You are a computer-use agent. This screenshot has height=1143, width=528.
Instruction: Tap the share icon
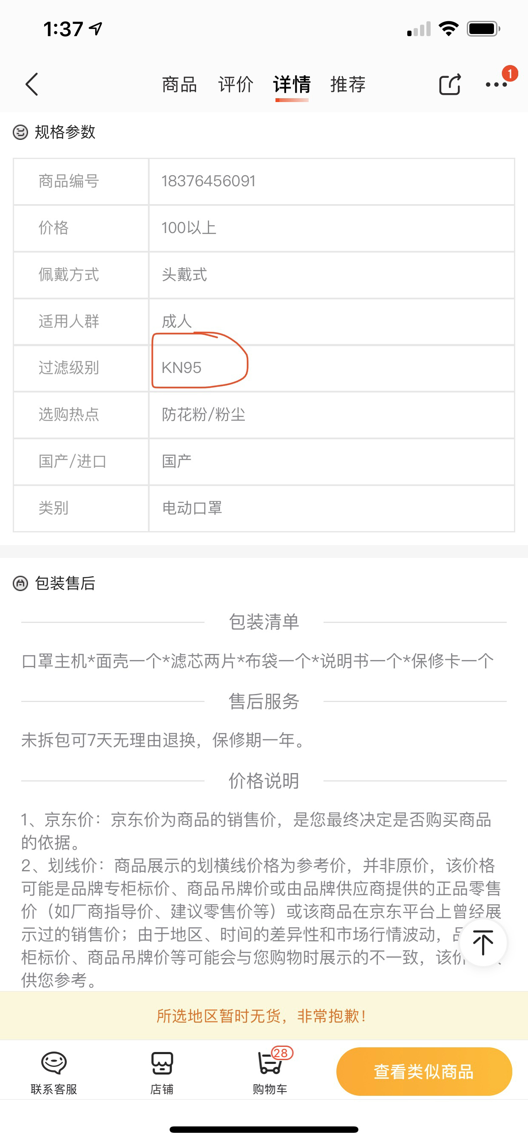pos(449,84)
